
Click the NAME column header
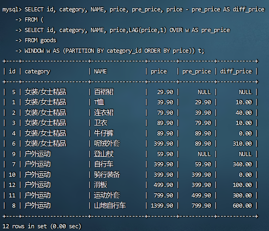point(100,71)
